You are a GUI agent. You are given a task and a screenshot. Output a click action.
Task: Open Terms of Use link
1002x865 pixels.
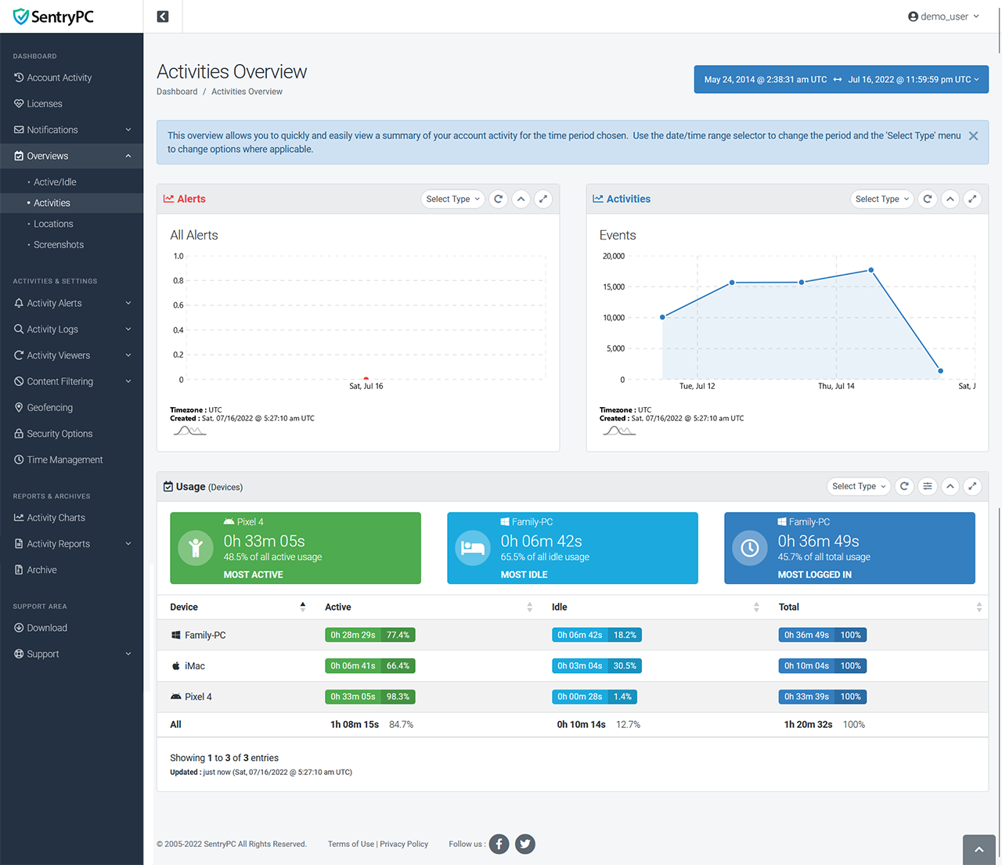pyautogui.click(x=351, y=844)
